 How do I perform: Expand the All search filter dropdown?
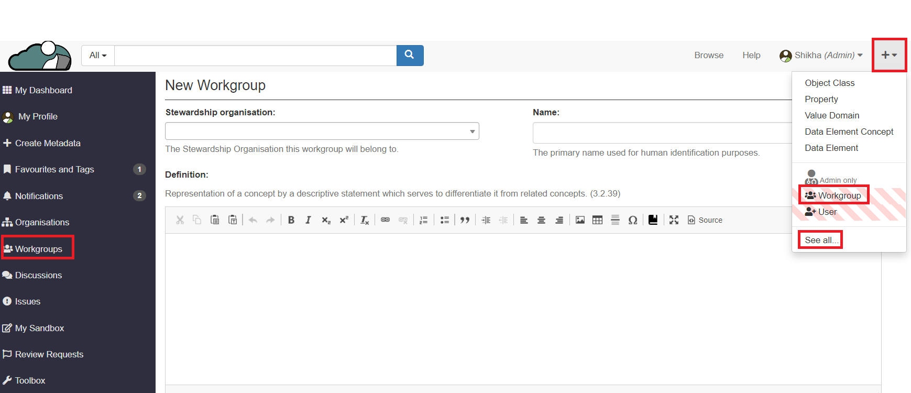[x=98, y=55]
